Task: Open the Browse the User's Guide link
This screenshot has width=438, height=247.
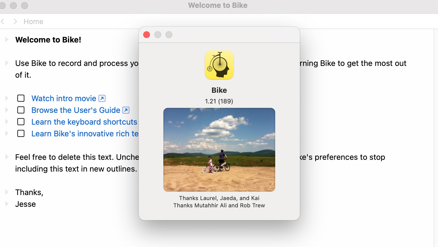Action: (x=76, y=110)
